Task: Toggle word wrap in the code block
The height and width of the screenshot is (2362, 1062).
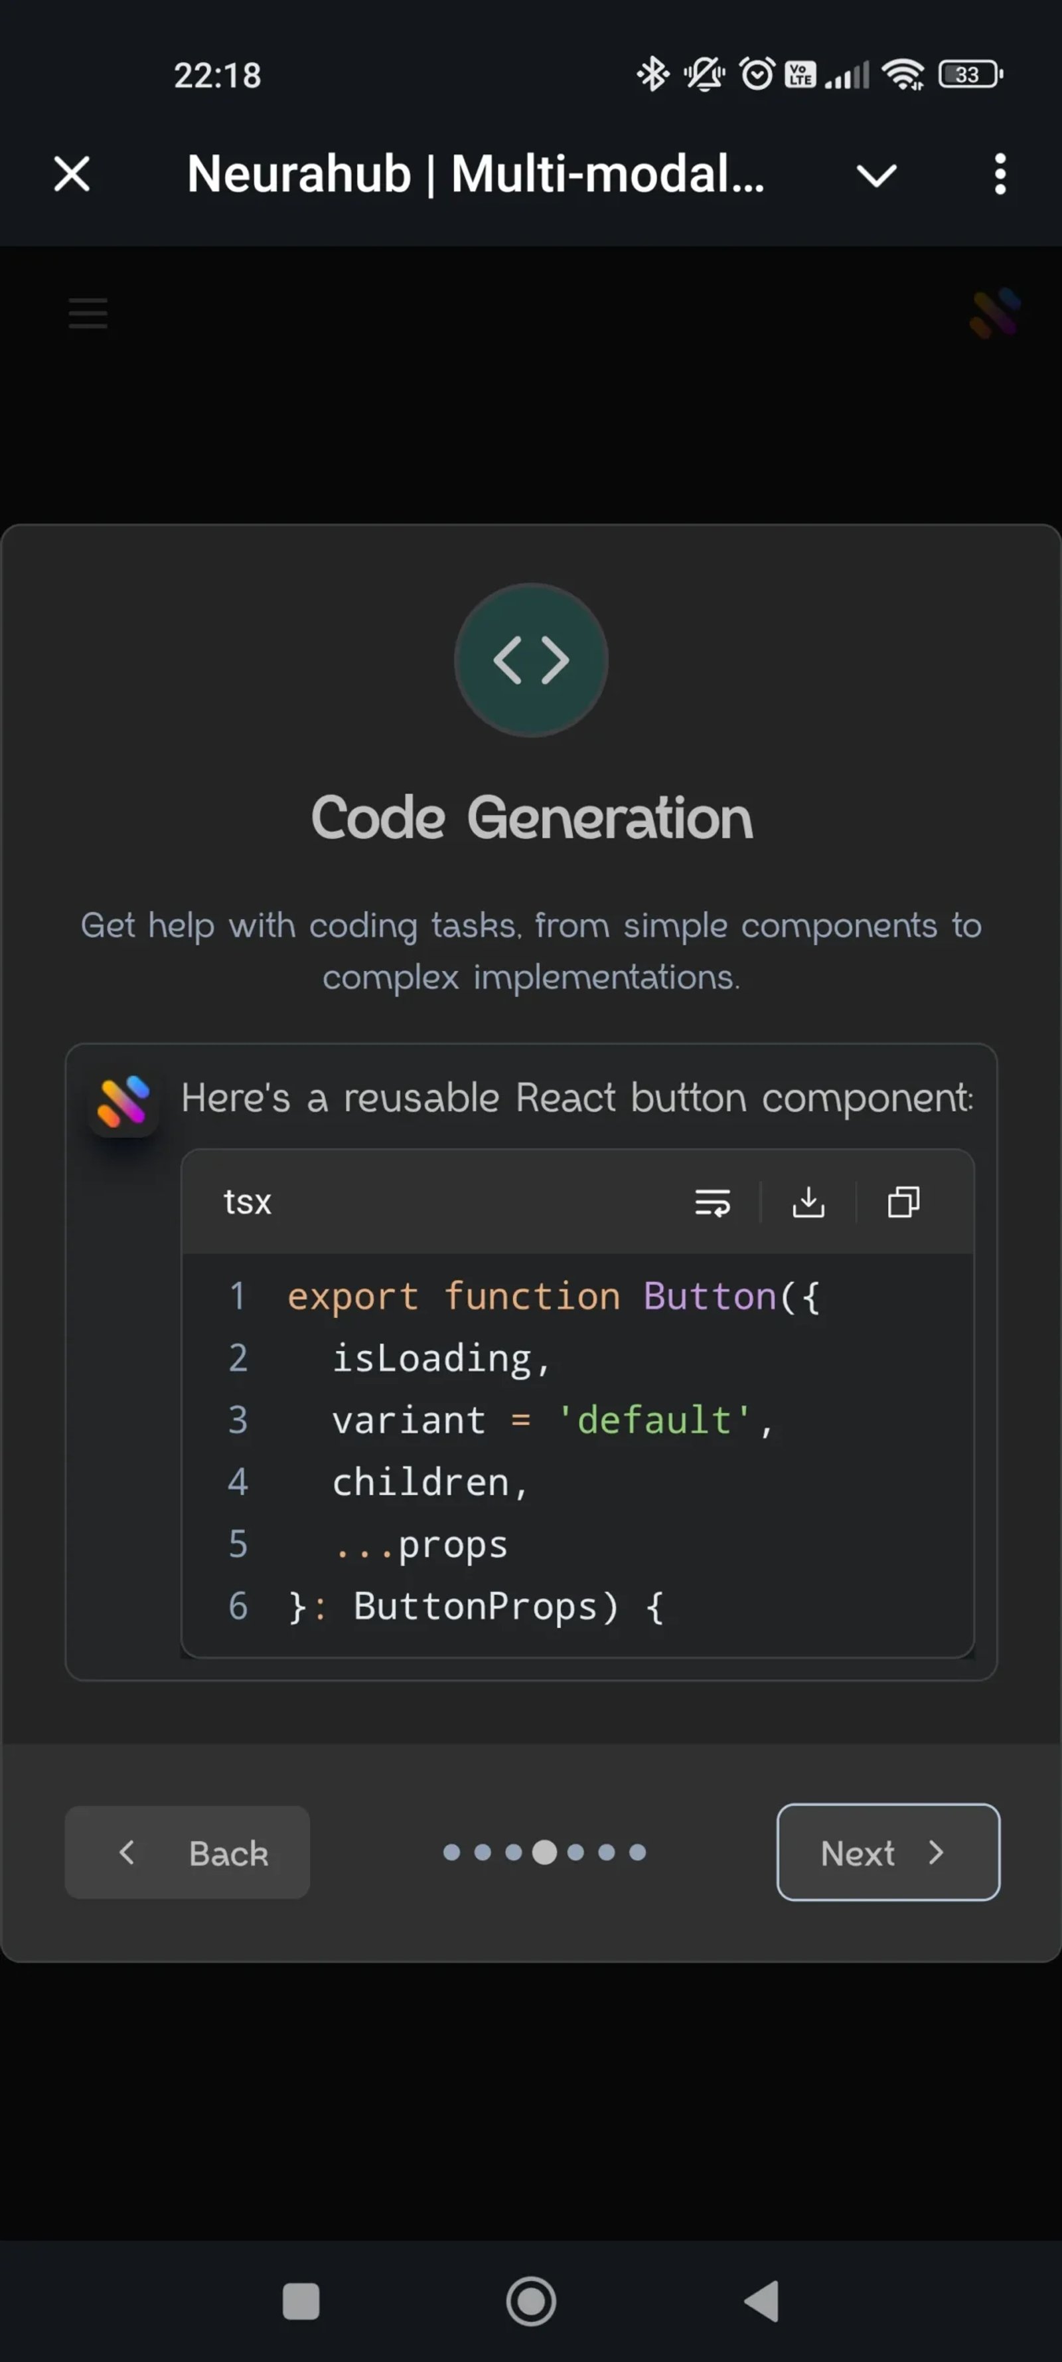Action: pyautogui.click(x=712, y=1202)
